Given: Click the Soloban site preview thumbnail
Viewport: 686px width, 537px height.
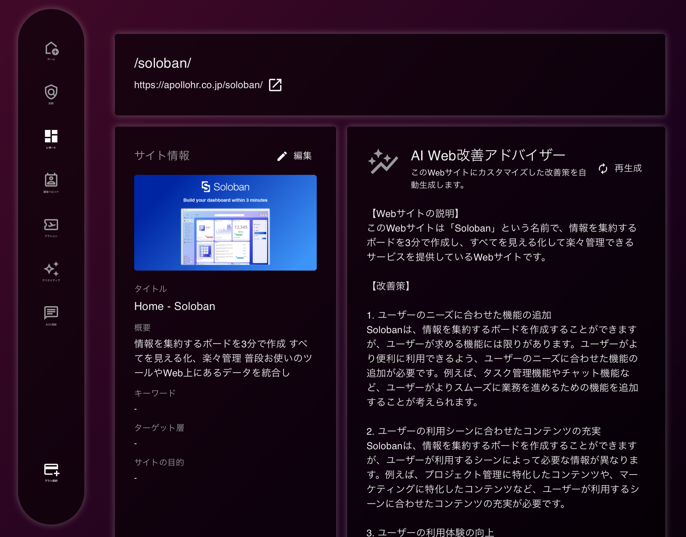Looking at the screenshot, I should 225,223.
